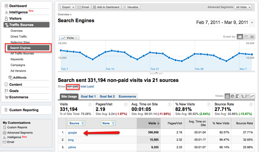The height and width of the screenshot is (152, 259).
Task: Open Traffic Sources Overview
Action: pyautogui.click(x=17, y=31)
